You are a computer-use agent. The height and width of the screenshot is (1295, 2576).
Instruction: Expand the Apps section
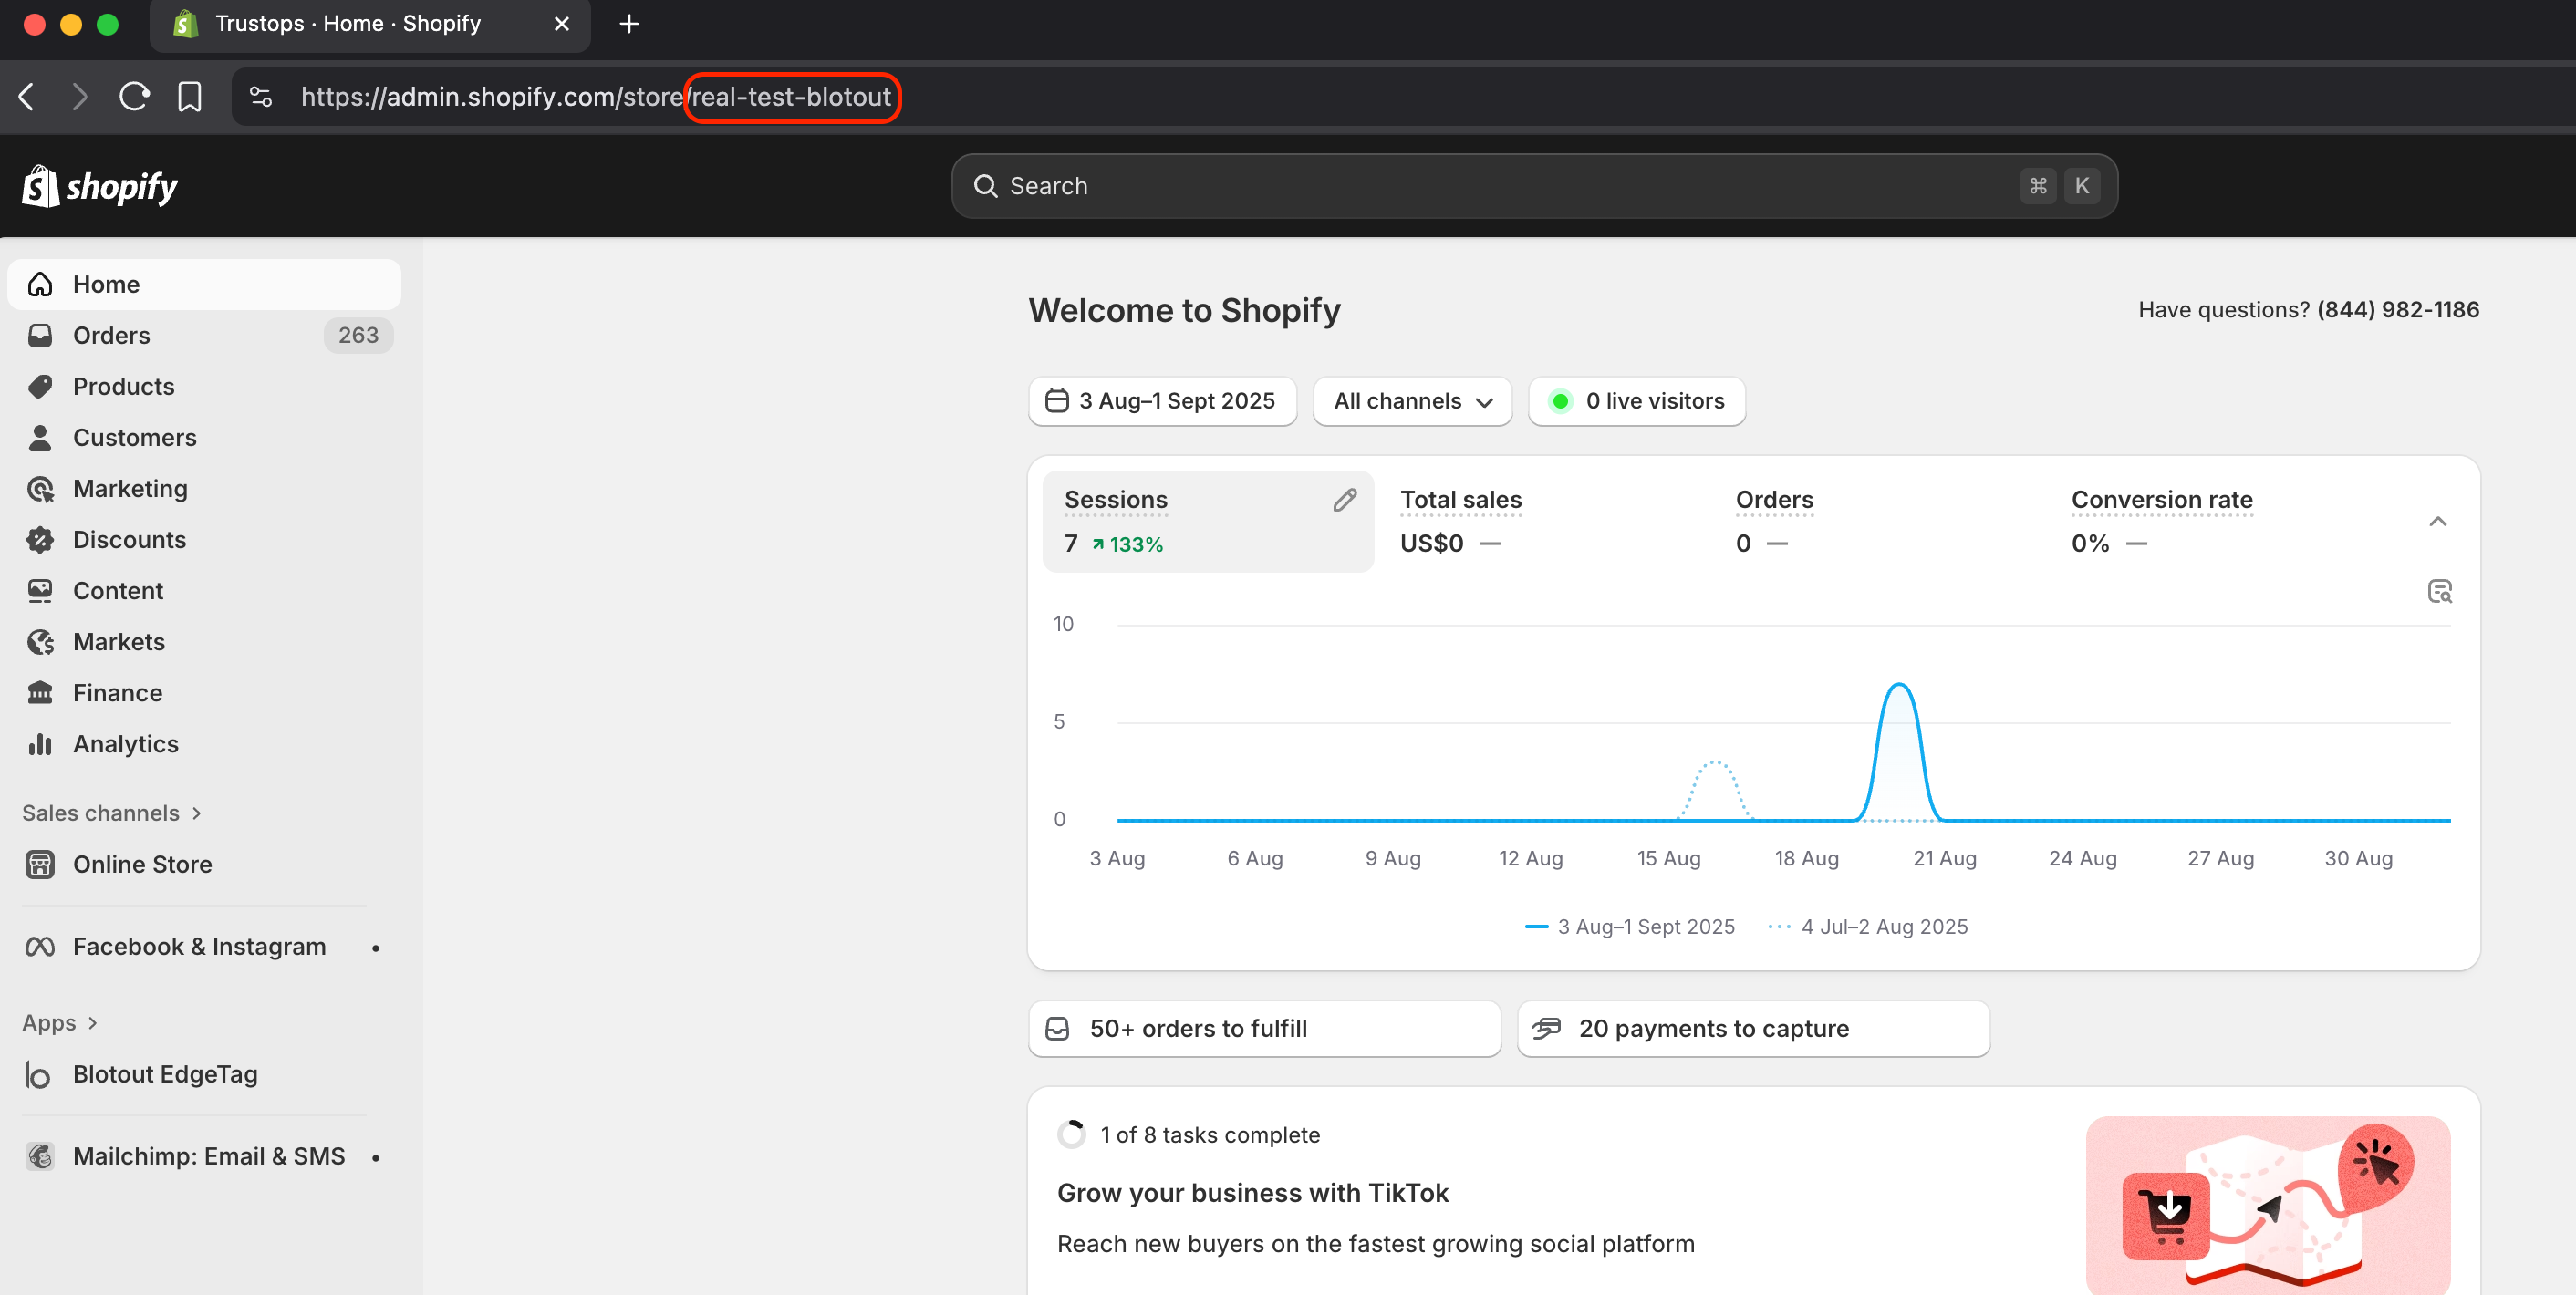59,1022
